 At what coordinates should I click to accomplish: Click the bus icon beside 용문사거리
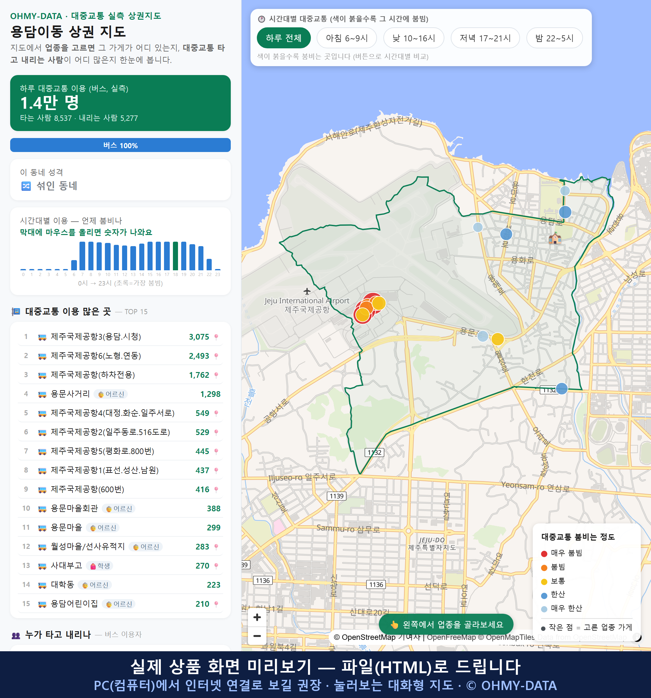pyautogui.click(x=42, y=394)
